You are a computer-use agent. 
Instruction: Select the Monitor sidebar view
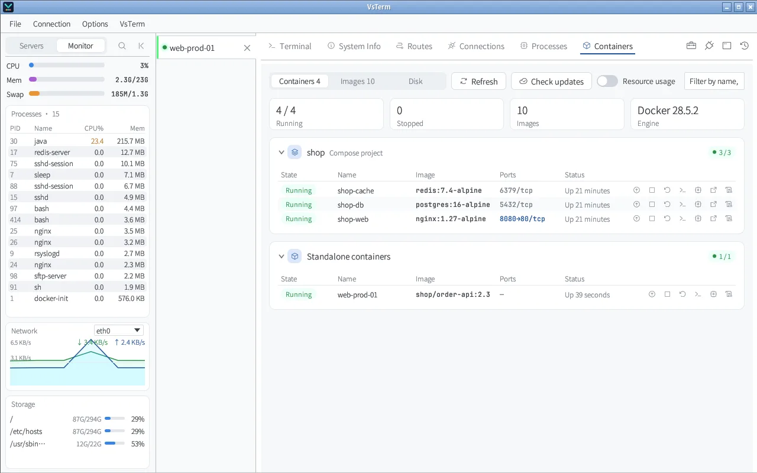click(x=80, y=46)
